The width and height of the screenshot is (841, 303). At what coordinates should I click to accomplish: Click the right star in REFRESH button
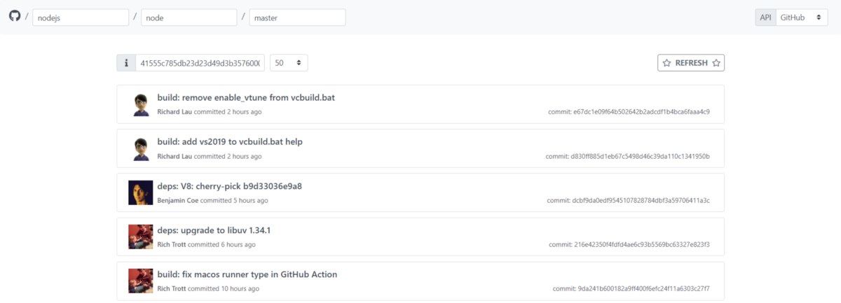716,63
